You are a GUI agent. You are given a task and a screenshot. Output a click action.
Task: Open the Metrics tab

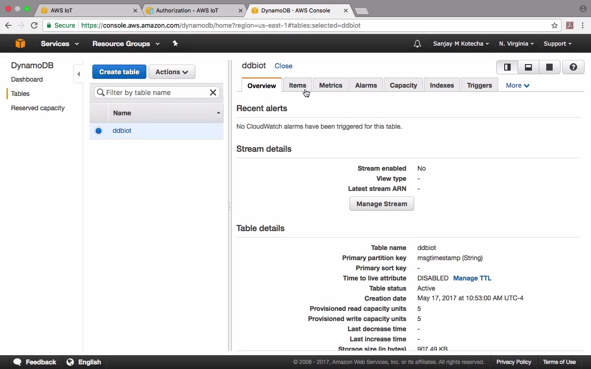pos(331,85)
